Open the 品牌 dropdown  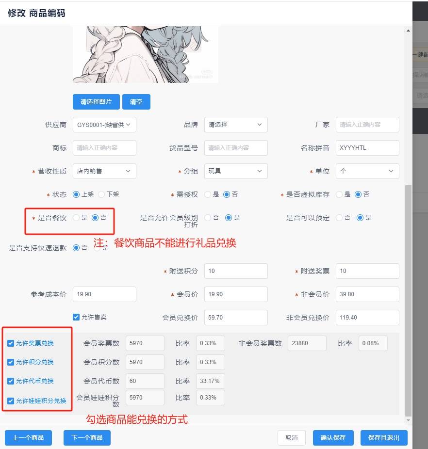236,125
